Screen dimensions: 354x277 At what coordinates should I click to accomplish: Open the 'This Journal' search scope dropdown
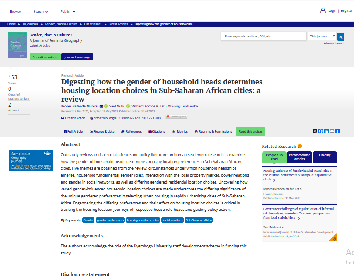pyautogui.click(x=322, y=37)
